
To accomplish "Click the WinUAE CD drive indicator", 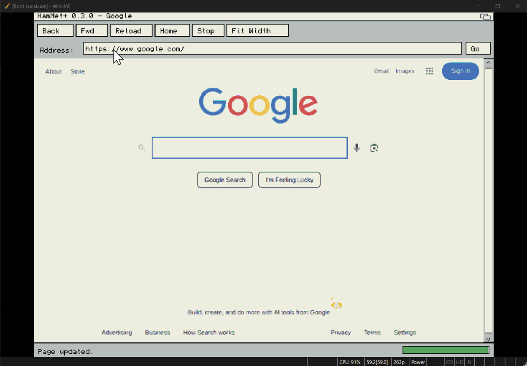I will tap(449, 362).
